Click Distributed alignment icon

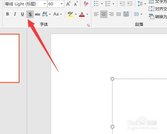tap(126, 14)
